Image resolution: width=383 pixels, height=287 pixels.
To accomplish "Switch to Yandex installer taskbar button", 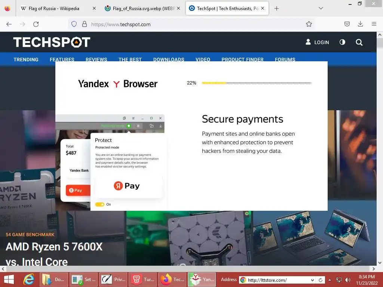I will point(202,280).
